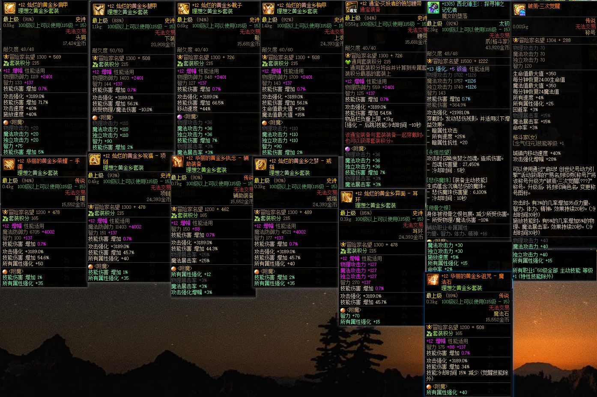Click the price text 17,424金币
The height and width of the screenshot is (397, 597).
pyautogui.click(x=75, y=44)
